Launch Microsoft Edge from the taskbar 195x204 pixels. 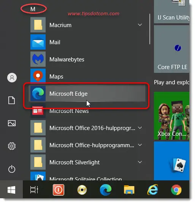pos(106,190)
